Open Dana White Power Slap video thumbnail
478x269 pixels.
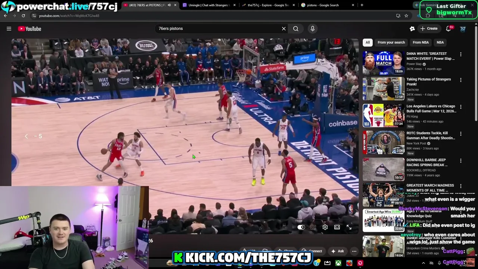(x=384, y=63)
